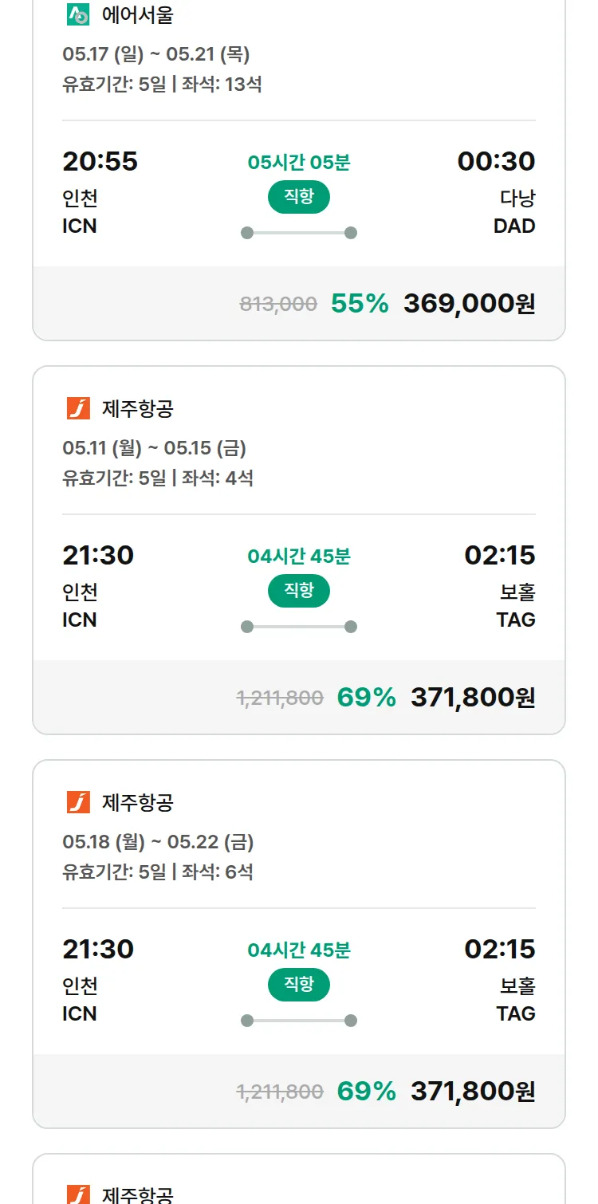Open the 05.11 (월) ~ 05.15 (금) date range
The image size is (598, 1204).
155,448
